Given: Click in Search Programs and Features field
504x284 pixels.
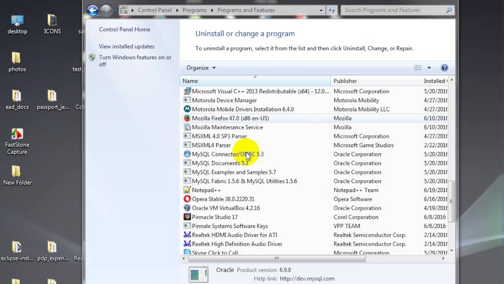Looking at the screenshot, I should 394,10.
